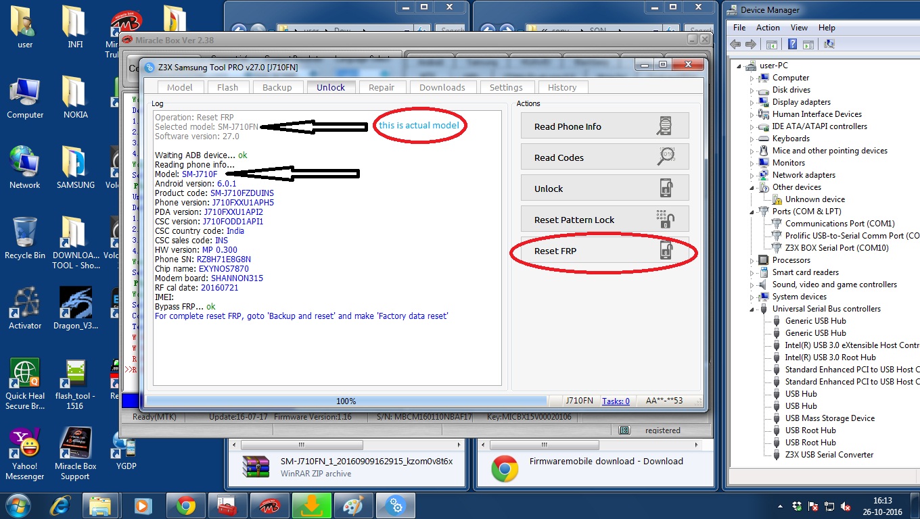This screenshot has height=519, width=920.
Task: Click the Windows Start button
Action: coord(18,505)
